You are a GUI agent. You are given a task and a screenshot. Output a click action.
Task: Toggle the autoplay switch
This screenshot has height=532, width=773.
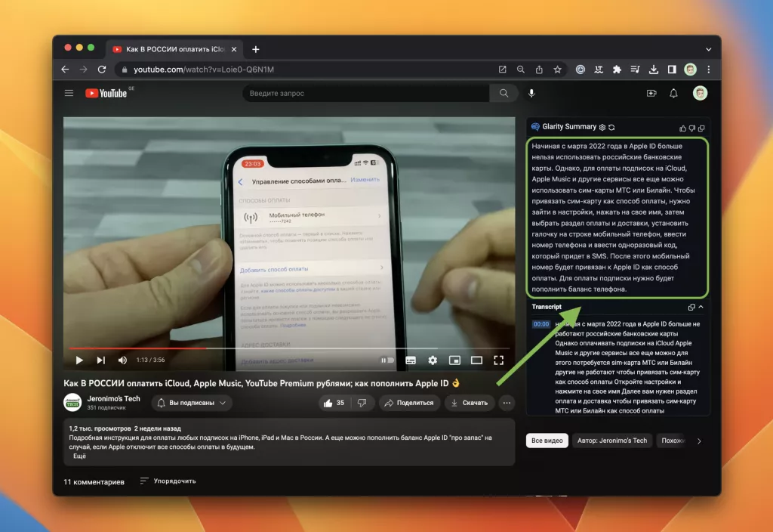(x=387, y=360)
